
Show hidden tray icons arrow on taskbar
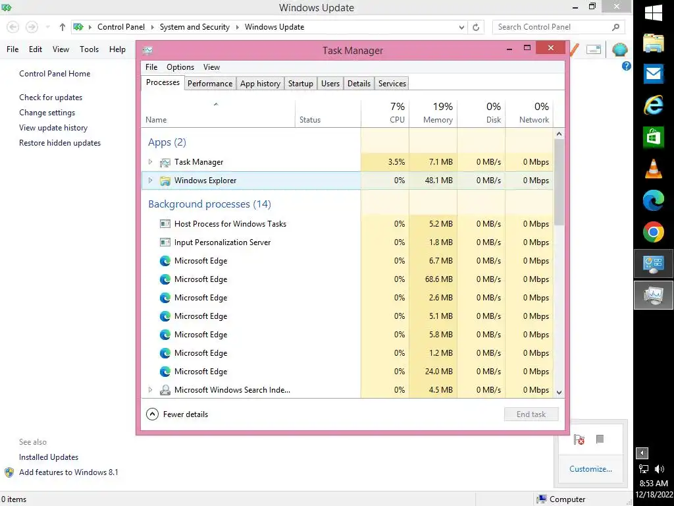click(642, 453)
